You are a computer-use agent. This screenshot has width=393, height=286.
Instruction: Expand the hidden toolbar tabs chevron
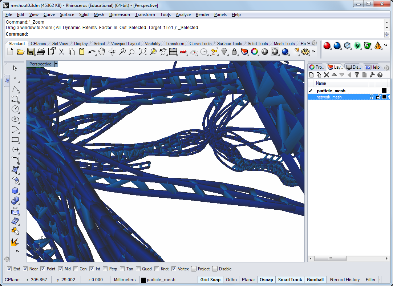(x=308, y=43)
